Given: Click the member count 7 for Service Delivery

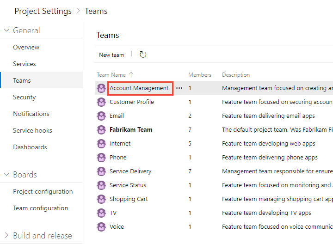Looking at the screenshot, I should point(190,171).
